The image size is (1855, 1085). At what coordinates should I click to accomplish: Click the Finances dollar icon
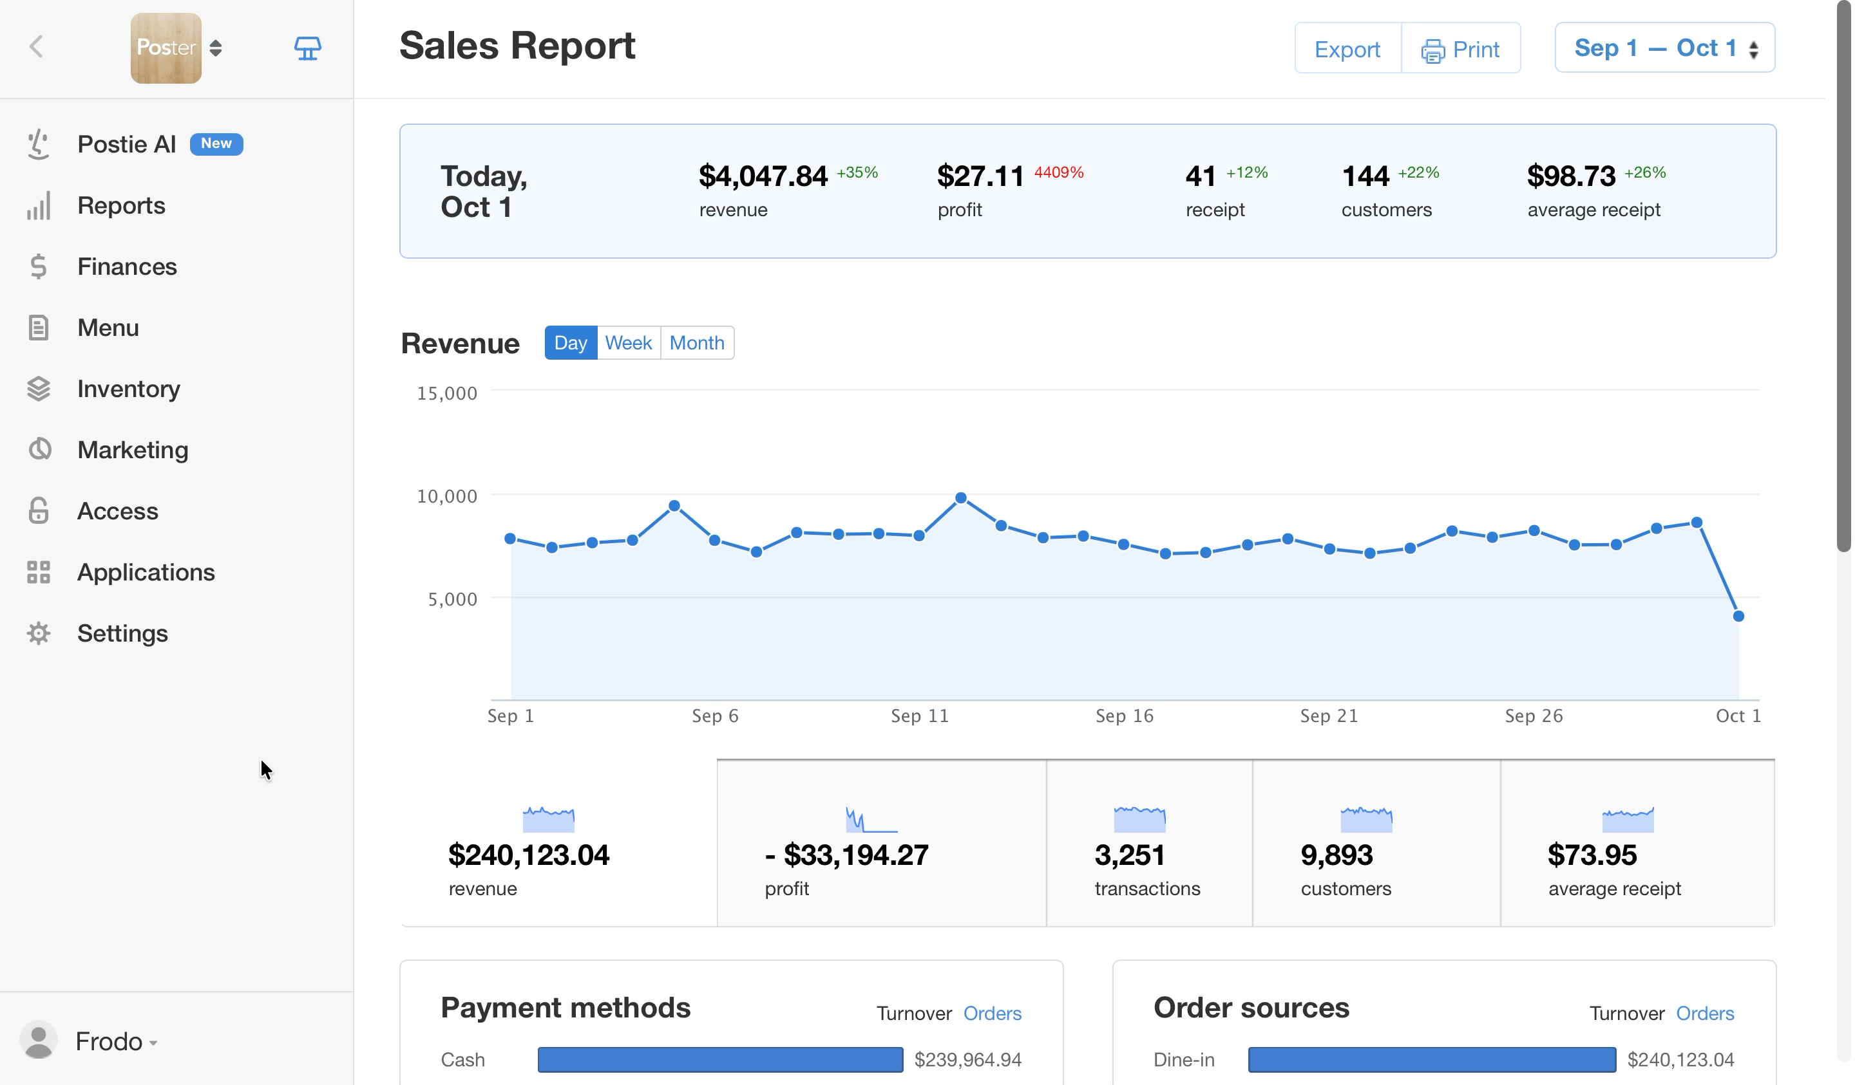(x=38, y=266)
